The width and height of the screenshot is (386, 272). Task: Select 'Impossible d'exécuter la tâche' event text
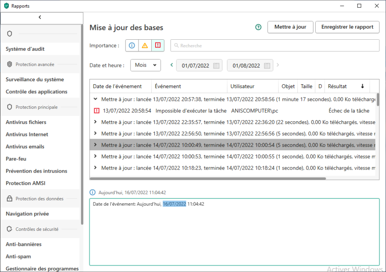point(191,111)
